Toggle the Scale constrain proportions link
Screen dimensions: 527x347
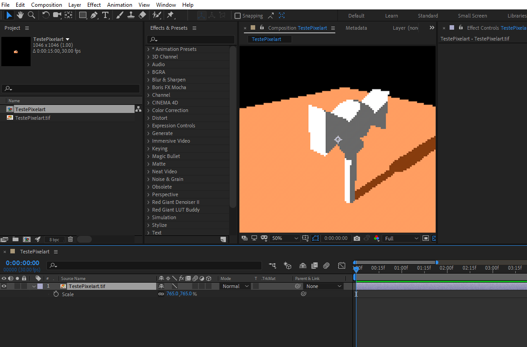pyautogui.click(x=161, y=294)
